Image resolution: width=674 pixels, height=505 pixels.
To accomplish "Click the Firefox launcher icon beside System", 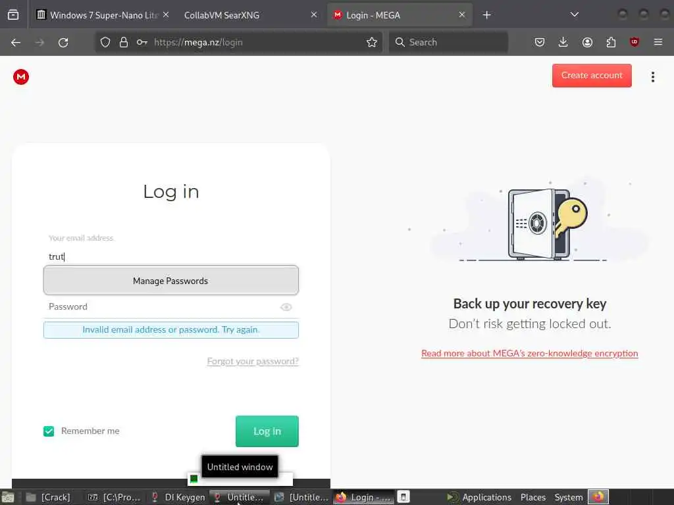I will (x=598, y=497).
